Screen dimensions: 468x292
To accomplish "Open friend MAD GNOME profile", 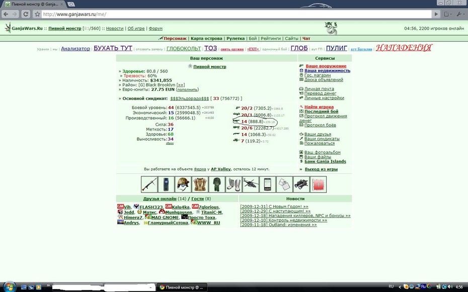I will (165, 218).
